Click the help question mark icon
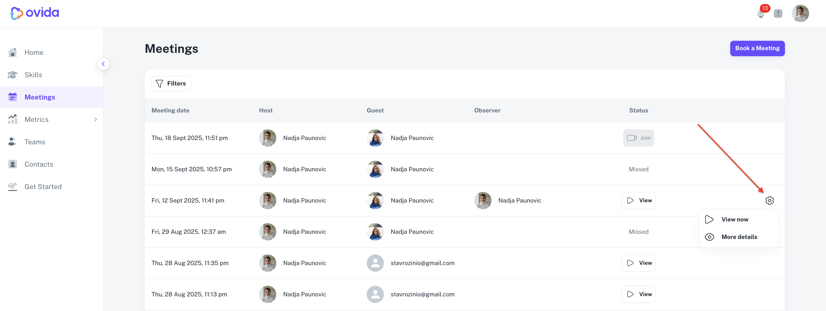The image size is (826, 311). click(x=778, y=13)
